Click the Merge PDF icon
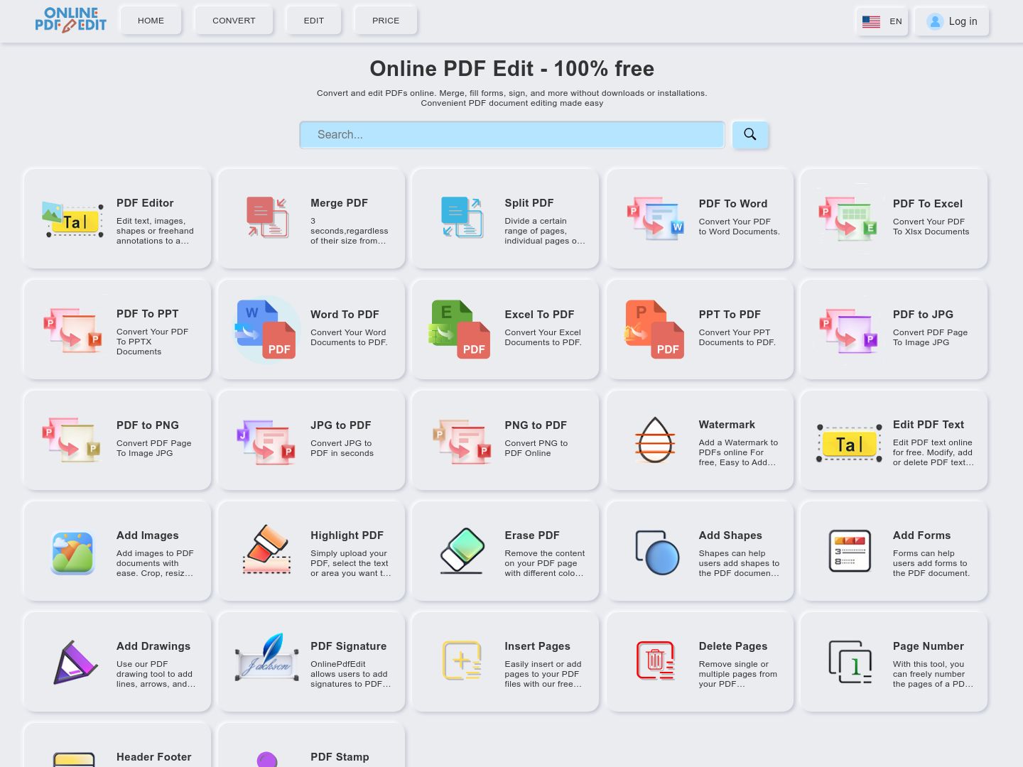 tap(267, 217)
